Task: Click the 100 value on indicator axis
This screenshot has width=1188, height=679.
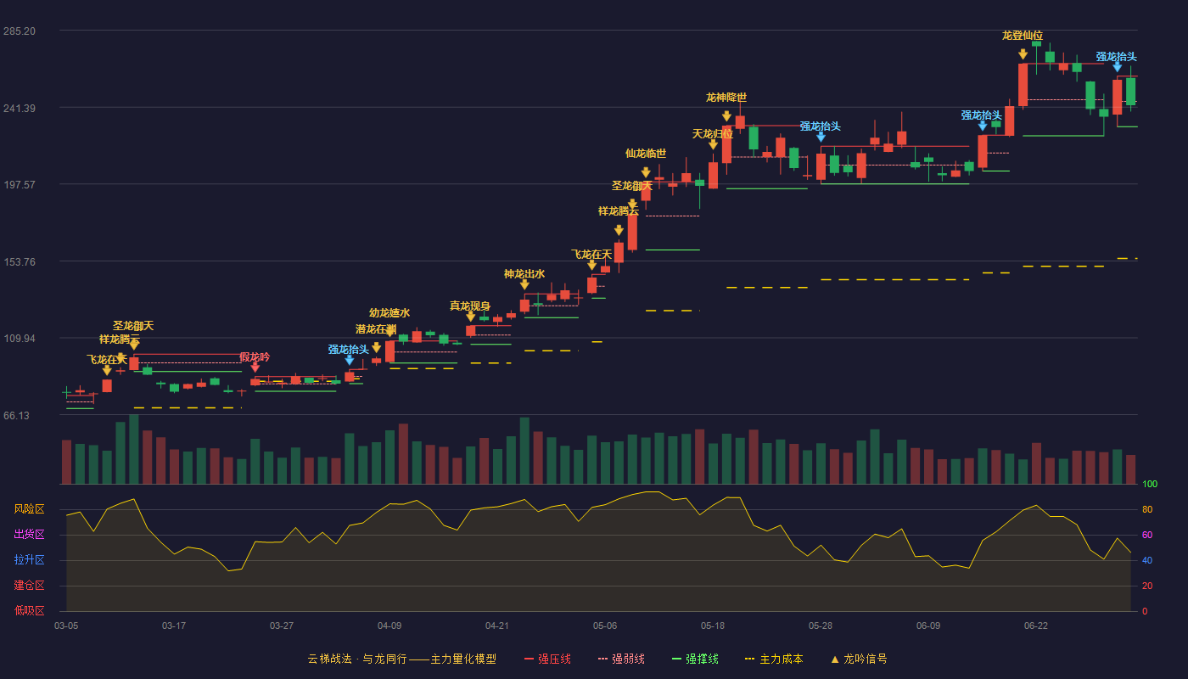Action: (1150, 485)
